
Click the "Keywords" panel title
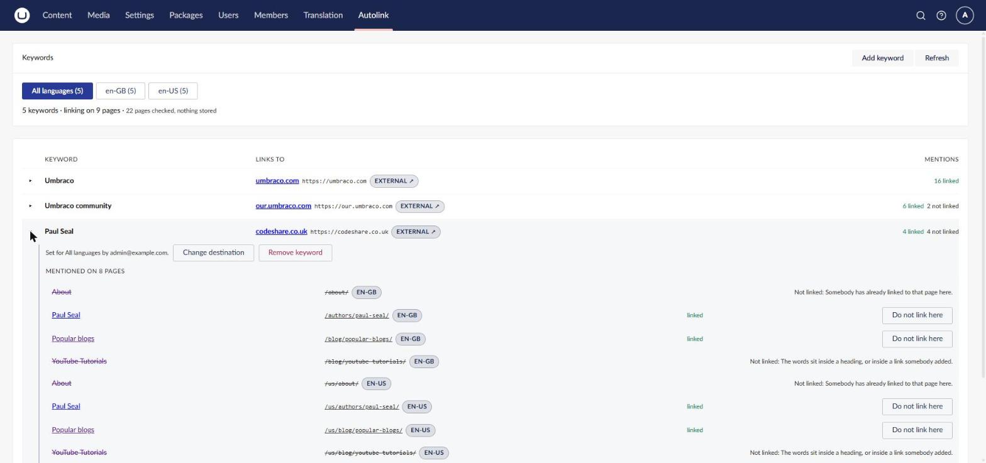(38, 58)
